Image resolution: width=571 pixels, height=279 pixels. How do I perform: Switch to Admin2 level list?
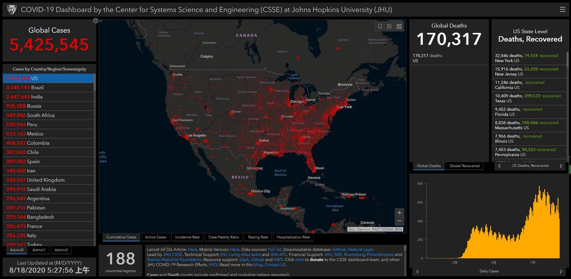click(x=61, y=250)
